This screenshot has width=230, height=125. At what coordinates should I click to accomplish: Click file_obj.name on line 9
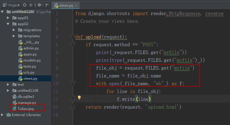(144, 76)
